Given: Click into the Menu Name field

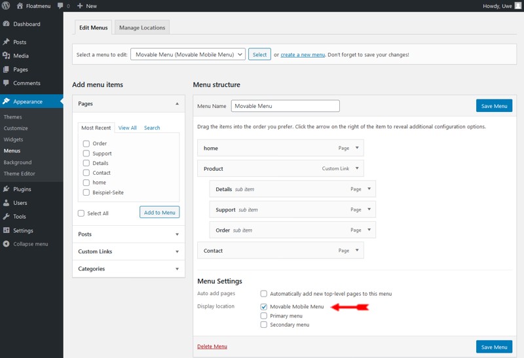Looking at the screenshot, I should pos(286,106).
